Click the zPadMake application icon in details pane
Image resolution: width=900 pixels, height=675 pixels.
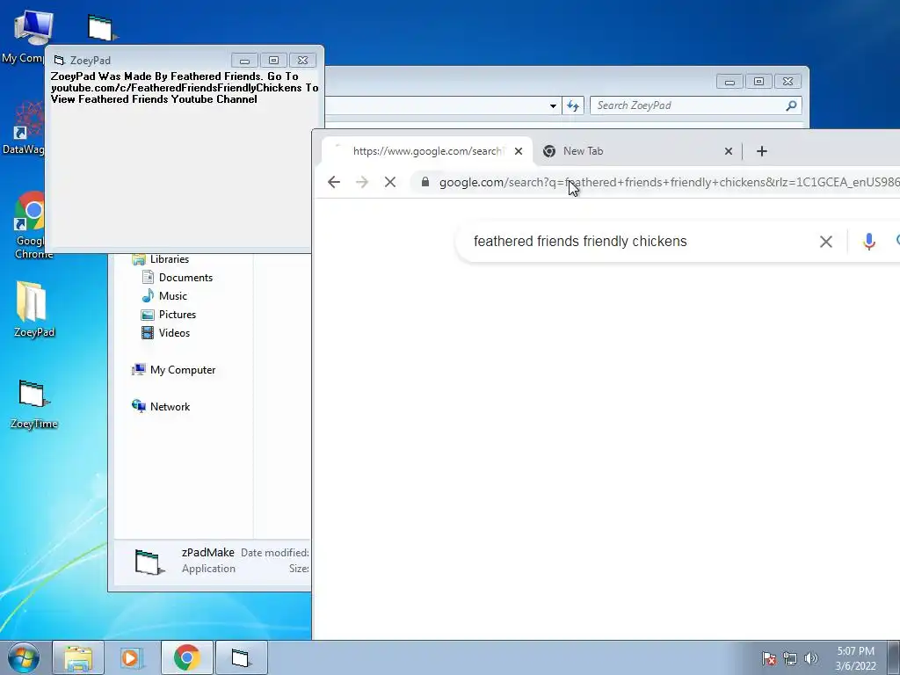(149, 562)
